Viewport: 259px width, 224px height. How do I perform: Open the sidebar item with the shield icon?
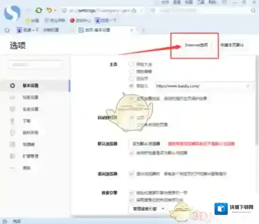[30, 109]
